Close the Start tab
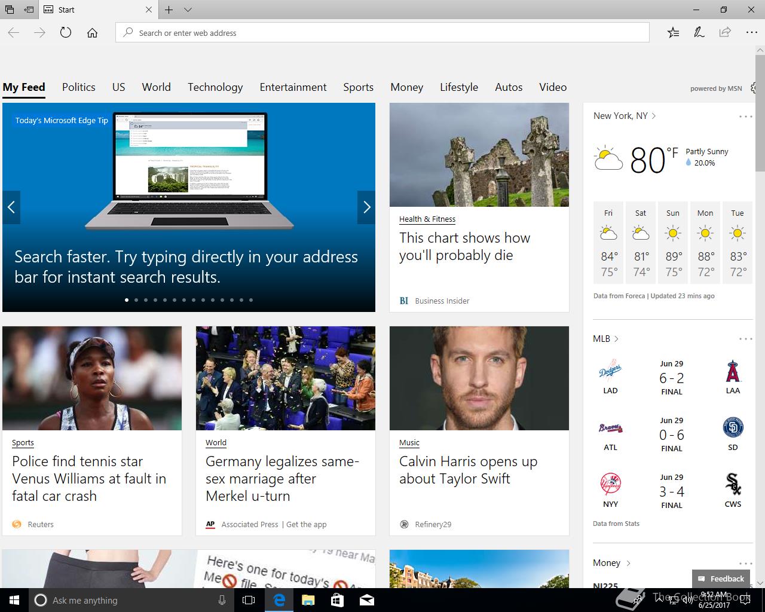Image resolution: width=765 pixels, height=612 pixels. coord(149,10)
